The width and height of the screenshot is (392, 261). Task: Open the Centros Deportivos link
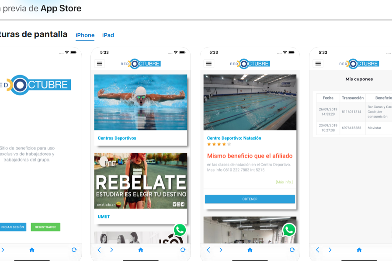tap(117, 138)
